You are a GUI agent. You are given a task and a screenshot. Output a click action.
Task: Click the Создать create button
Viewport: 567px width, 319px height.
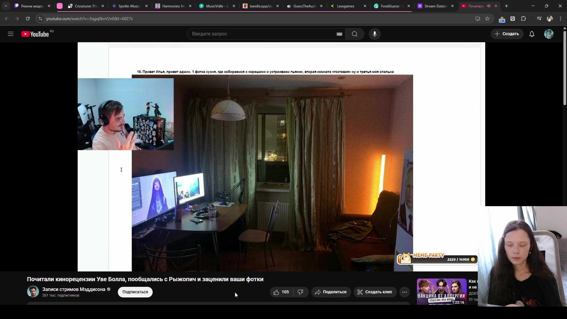(x=507, y=34)
